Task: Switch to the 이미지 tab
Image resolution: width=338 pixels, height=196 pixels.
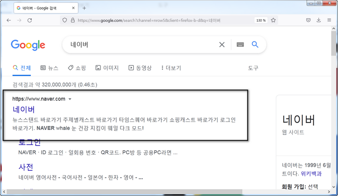Action: click(107, 68)
